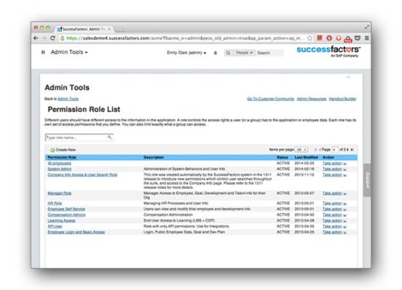The height and width of the screenshot is (290, 402).
Task: Click the SuccessFactors logo
Action: [x=328, y=51]
